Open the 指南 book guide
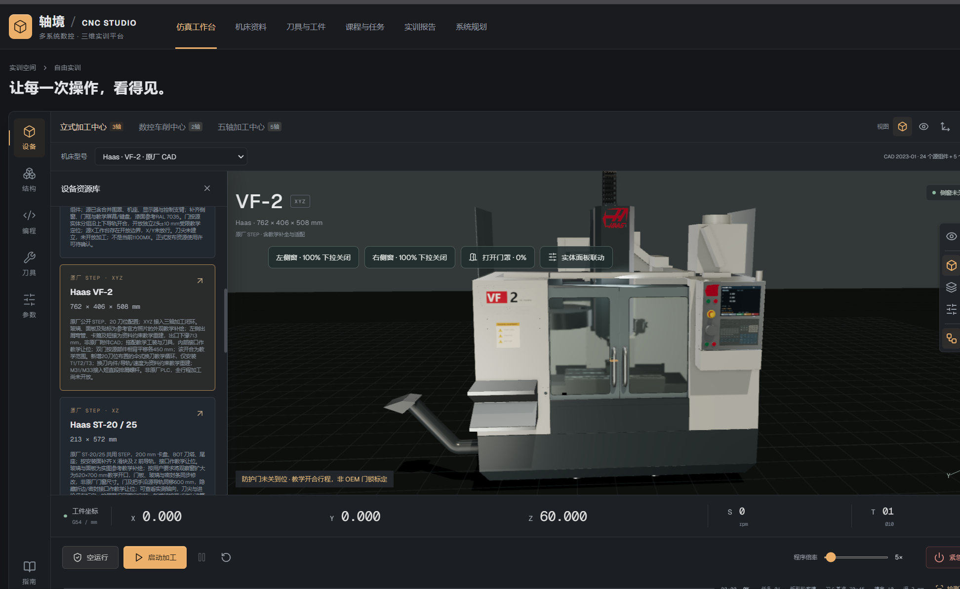The width and height of the screenshot is (960, 589). [x=29, y=572]
